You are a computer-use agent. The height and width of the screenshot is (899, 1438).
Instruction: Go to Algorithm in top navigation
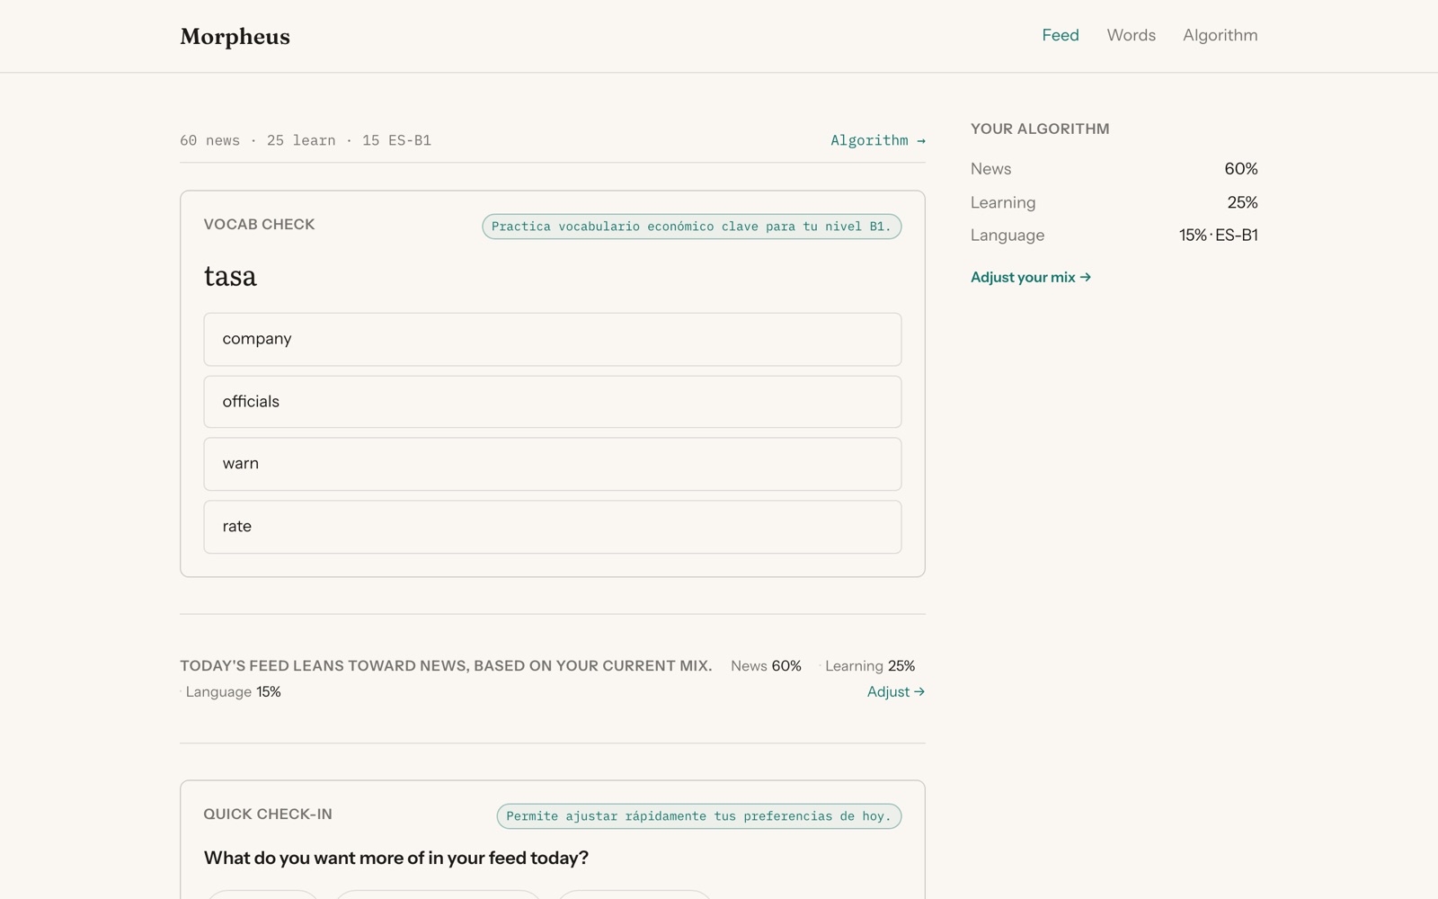[1220, 35]
